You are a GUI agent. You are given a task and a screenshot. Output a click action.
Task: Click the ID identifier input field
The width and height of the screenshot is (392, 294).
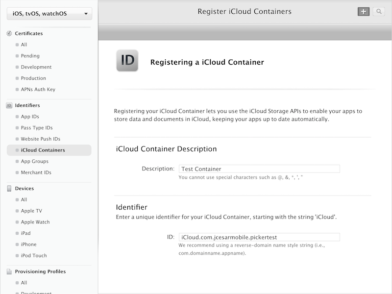(x=259, y=237)
